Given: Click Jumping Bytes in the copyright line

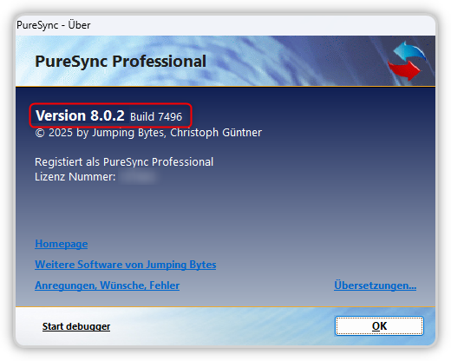Looking at the screenshot, I should point(129,133).
